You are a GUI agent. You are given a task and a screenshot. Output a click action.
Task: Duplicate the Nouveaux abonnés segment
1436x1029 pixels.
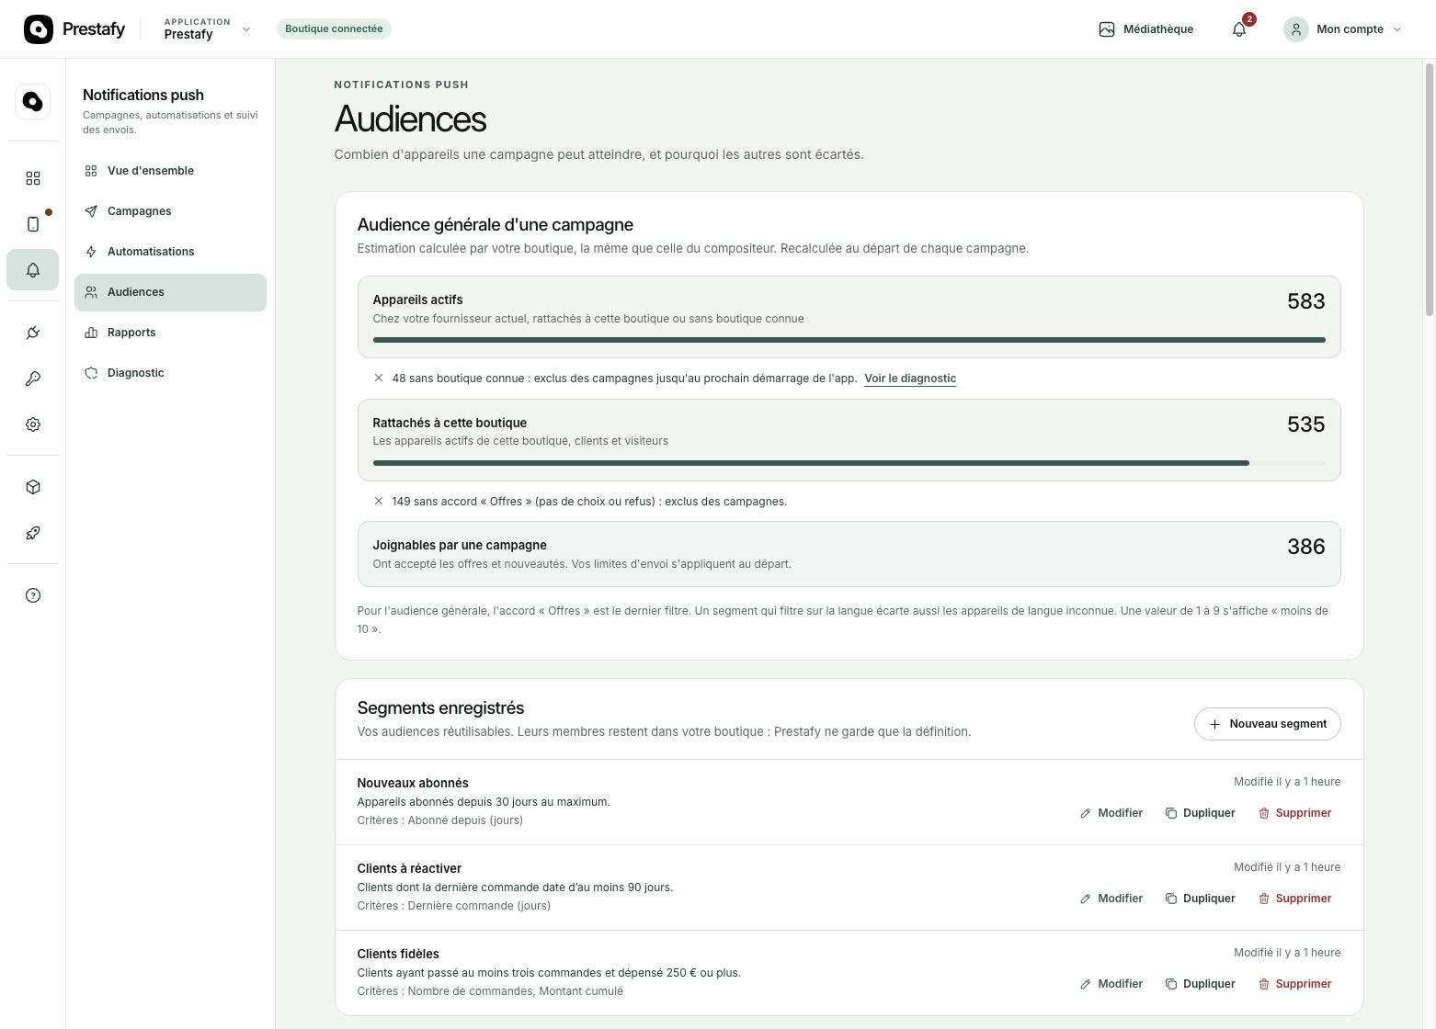point(1200,813)
